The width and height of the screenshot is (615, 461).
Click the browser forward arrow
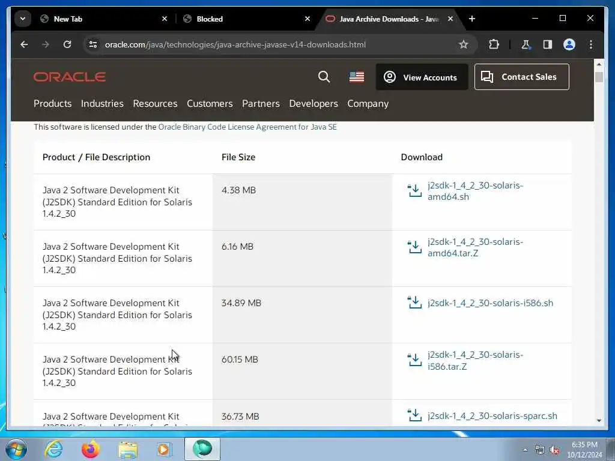pos(46,44)
